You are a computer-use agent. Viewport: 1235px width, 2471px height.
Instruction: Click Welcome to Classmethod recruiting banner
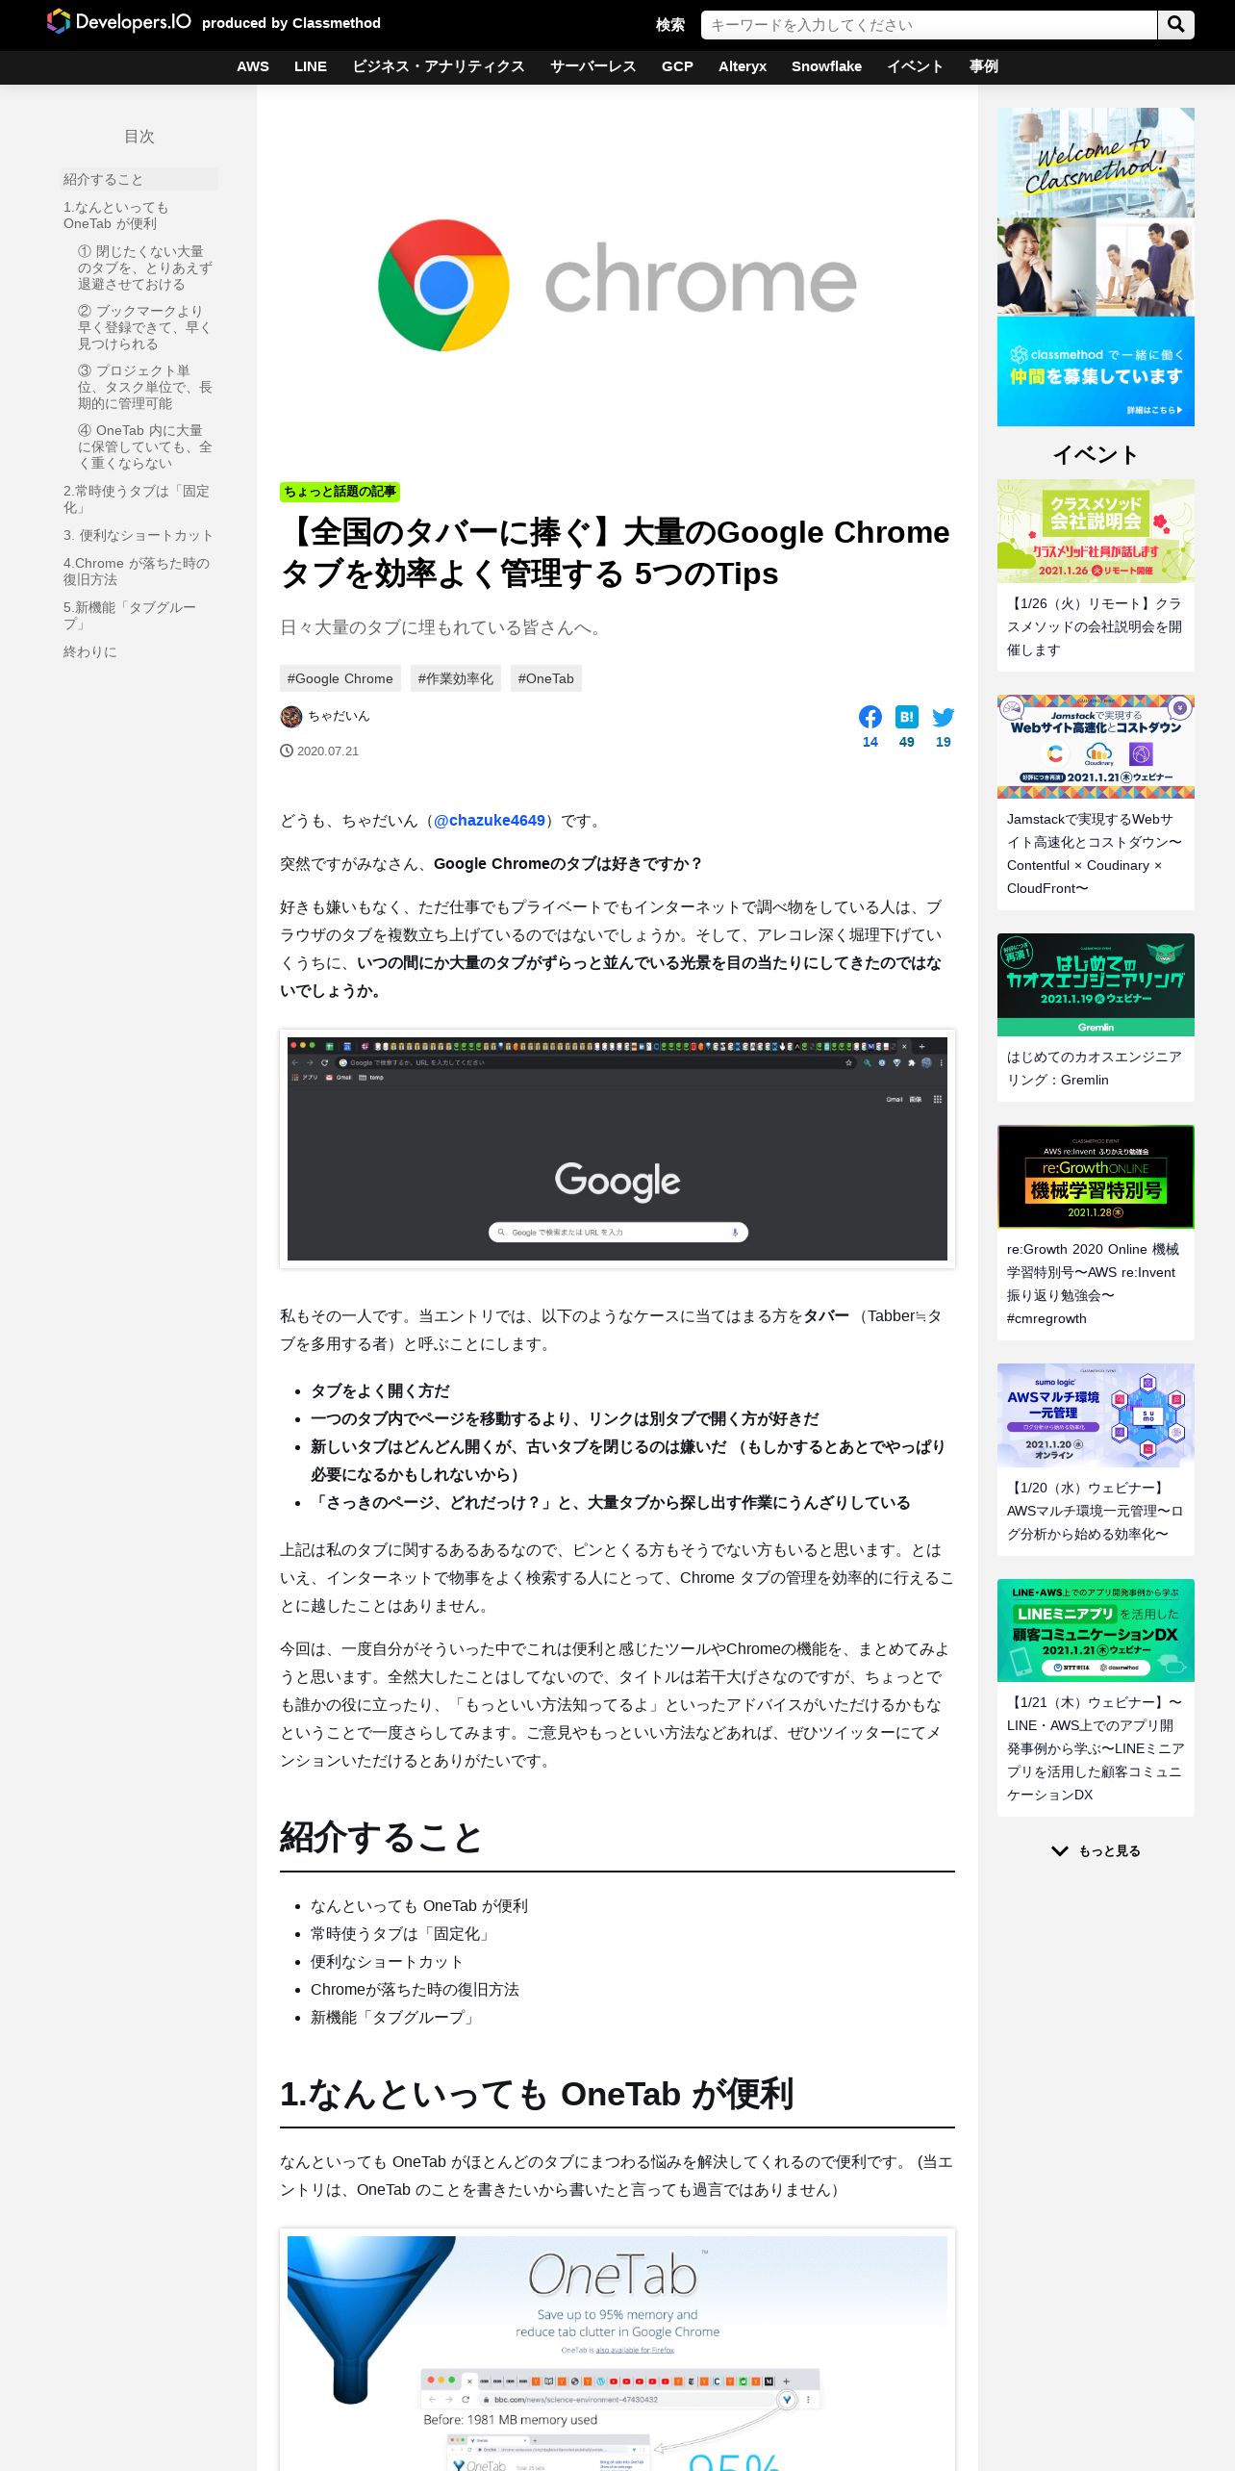(1096, 267)
